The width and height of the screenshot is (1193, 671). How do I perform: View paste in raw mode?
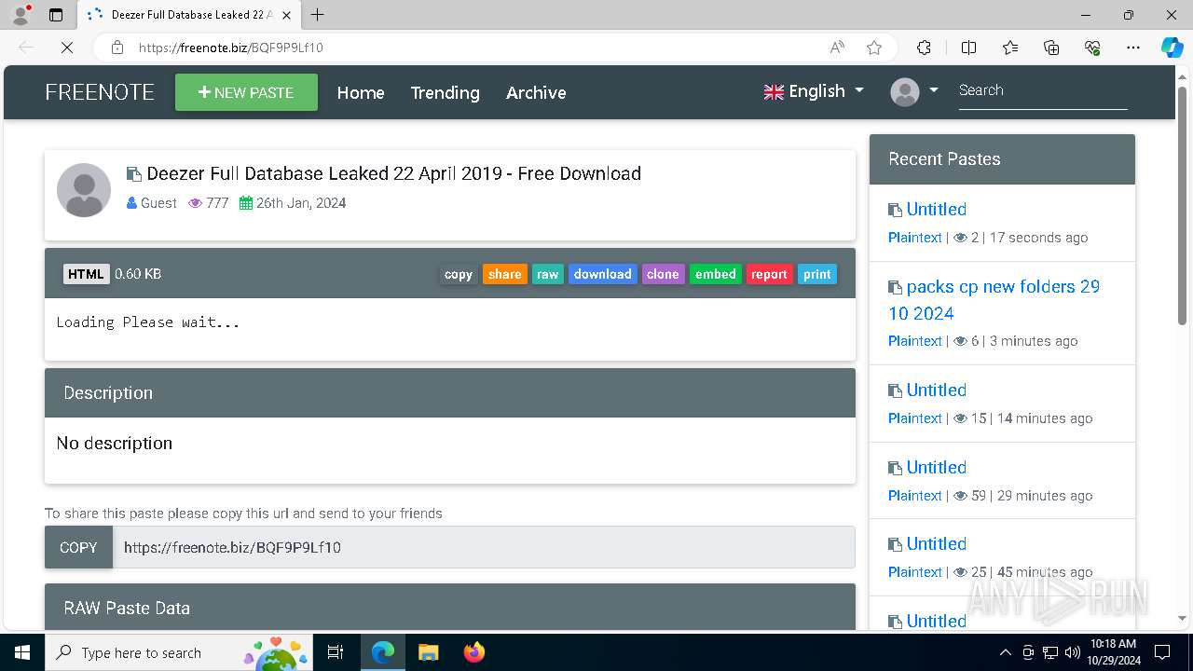[x=548, y=274]
